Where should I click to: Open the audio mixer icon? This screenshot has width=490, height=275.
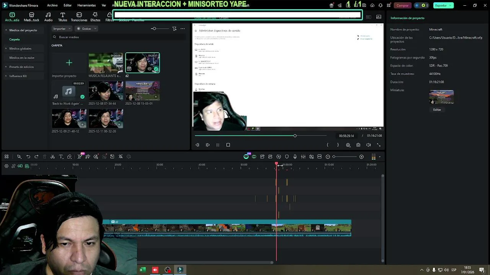pyautogui.click(x=303, y=157)
